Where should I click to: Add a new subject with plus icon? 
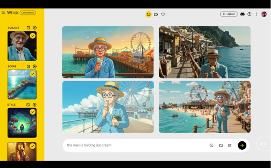pos(35,27)
